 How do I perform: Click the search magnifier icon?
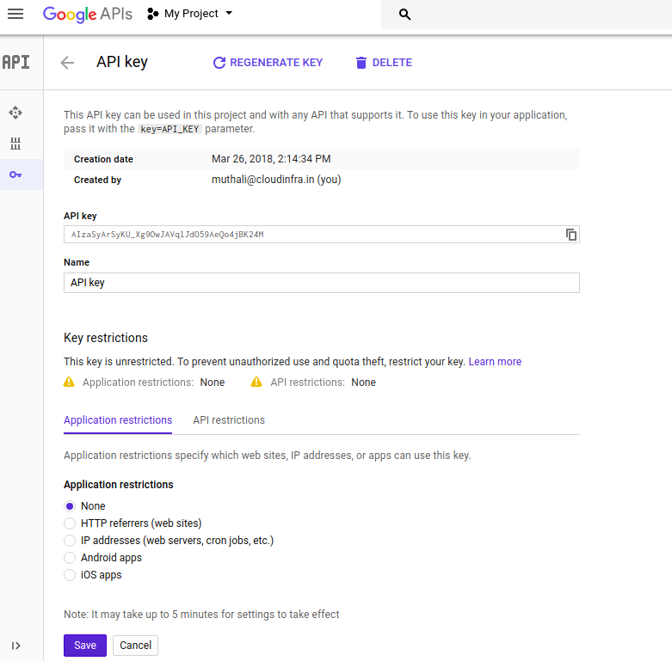(x=404, y=14)
